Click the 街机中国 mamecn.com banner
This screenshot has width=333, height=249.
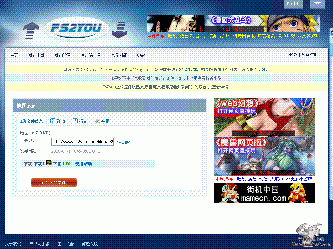[x=264, y=193]
